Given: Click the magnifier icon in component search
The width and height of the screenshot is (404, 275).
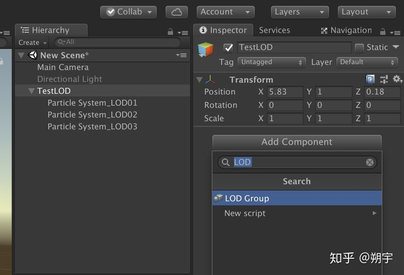Looking at the screenshot, I should coord(226,162).
